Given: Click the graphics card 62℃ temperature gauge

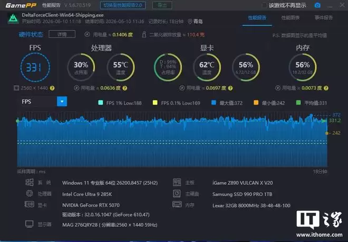Looking at the screenshot, I should click(x=207, y=67).
